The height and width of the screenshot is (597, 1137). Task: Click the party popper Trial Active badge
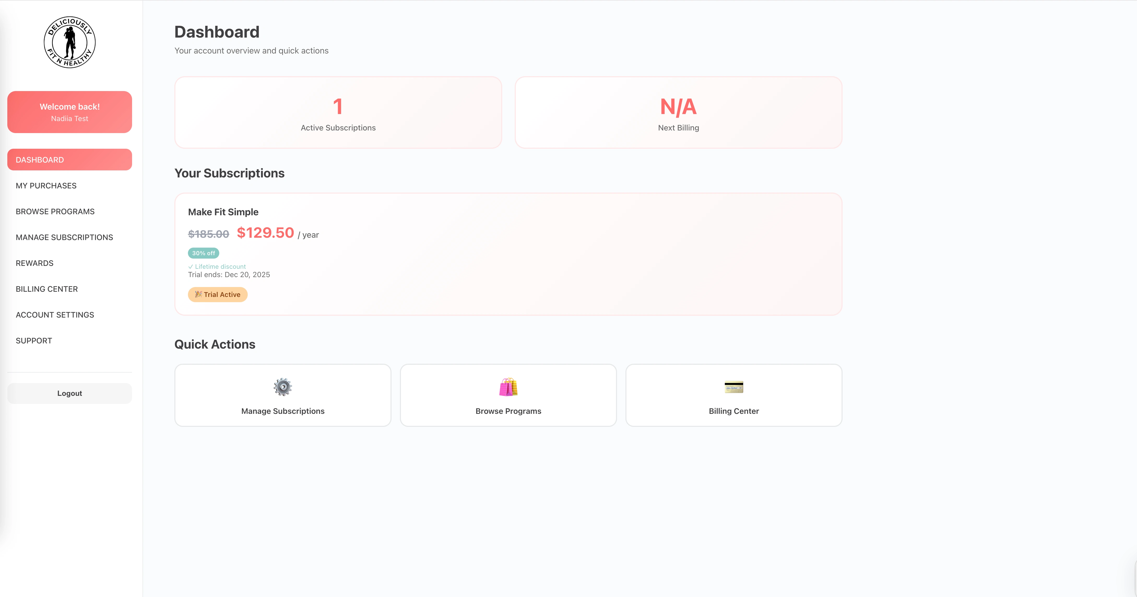click(218, 294)
